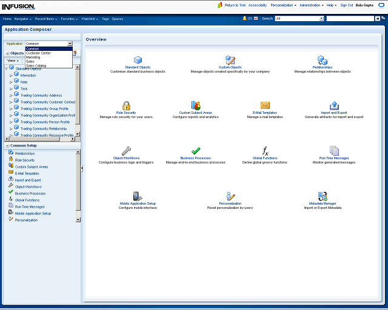Open the Watchlist menu
Image resolution: width=388 pixels, height=310 pixels.
point(90,19)
